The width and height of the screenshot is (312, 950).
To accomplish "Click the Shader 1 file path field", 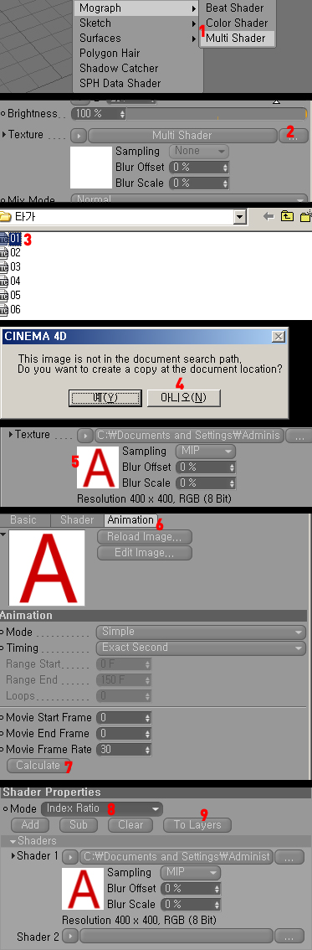I will click(x=176, y=857).
